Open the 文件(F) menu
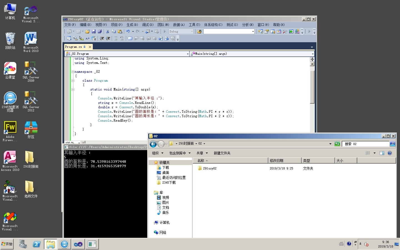 [70, 25]
